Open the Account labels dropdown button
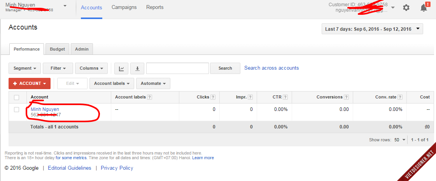The height and width of the screenshot is (181, 436). (112, 84)
